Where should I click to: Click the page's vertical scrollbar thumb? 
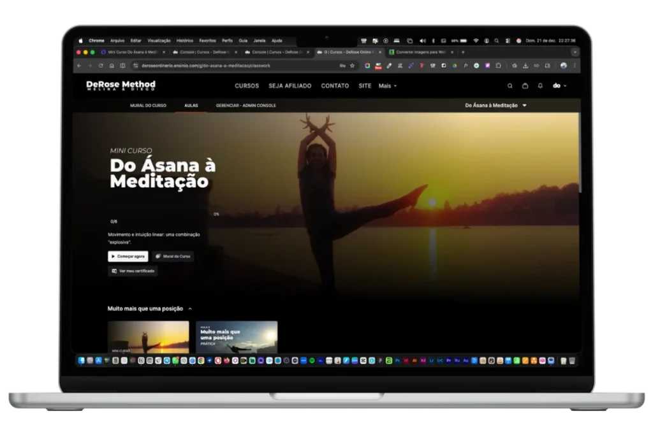tap(580, 153)
